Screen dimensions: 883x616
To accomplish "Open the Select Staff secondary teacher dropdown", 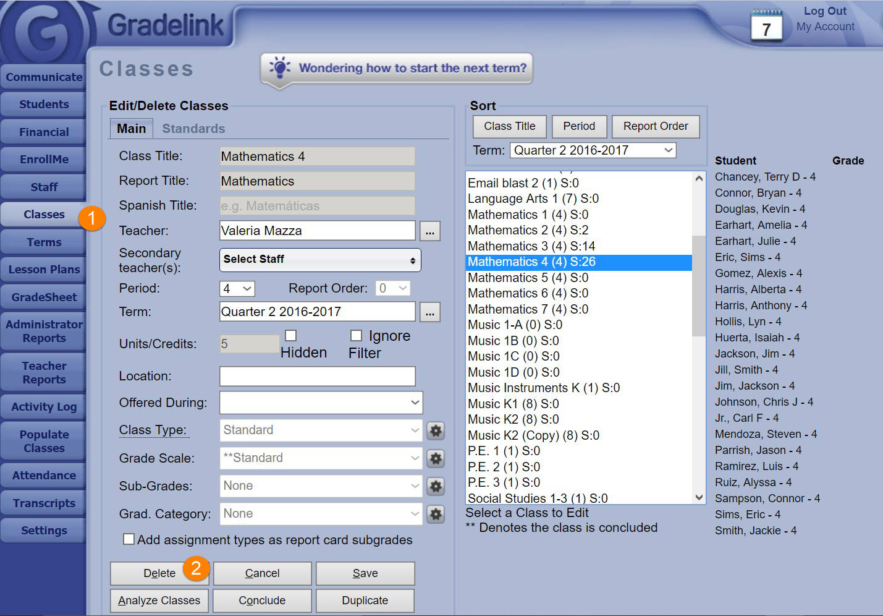I will [319, 260].
